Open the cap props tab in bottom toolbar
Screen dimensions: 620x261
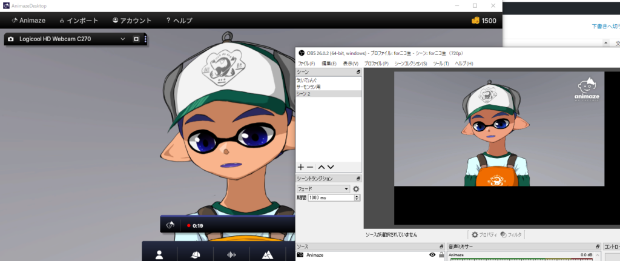[x=196, y=255]
